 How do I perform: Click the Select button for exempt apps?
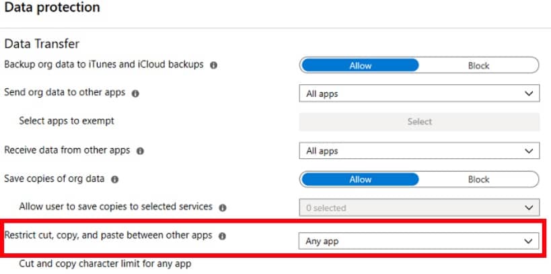tap(418, 122)
